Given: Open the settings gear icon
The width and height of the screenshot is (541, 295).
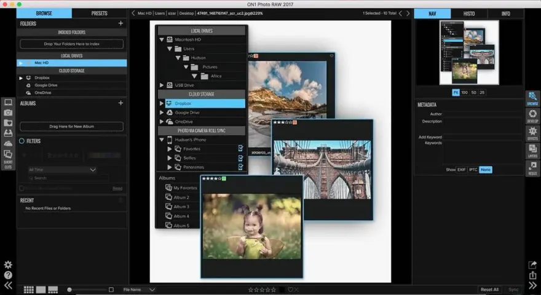Looking at the screenshot, I should [x=8, y=265].
